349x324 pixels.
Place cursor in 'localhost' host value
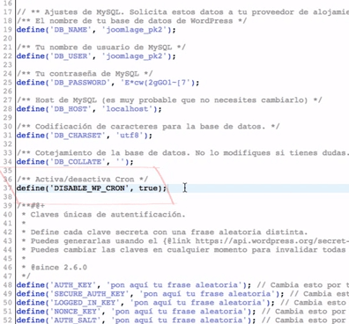[127, 109]
